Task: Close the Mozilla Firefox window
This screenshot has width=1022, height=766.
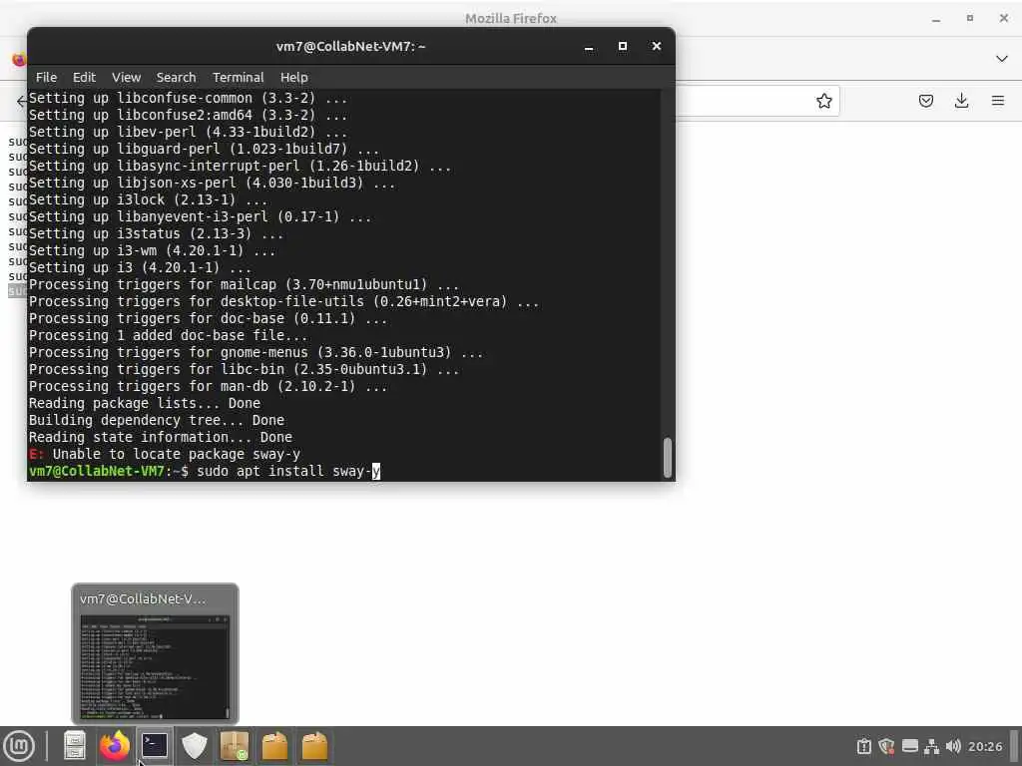Action: (1004, 19)
